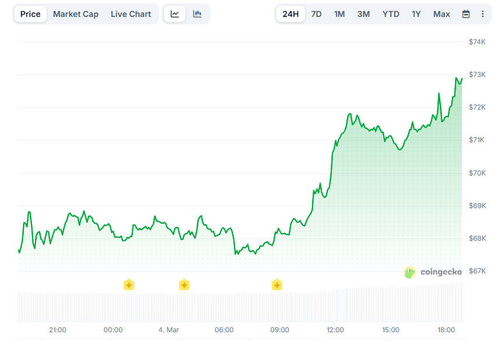Click the event marker near 09:00
The width and height of the screenshot is (494, 341).
click(276, 285)
